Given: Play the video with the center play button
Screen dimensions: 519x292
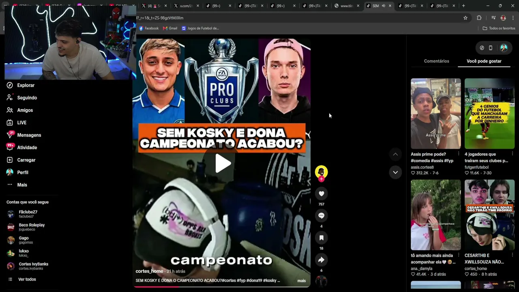Looking at the screenshot, I should [x=222, y=163].
